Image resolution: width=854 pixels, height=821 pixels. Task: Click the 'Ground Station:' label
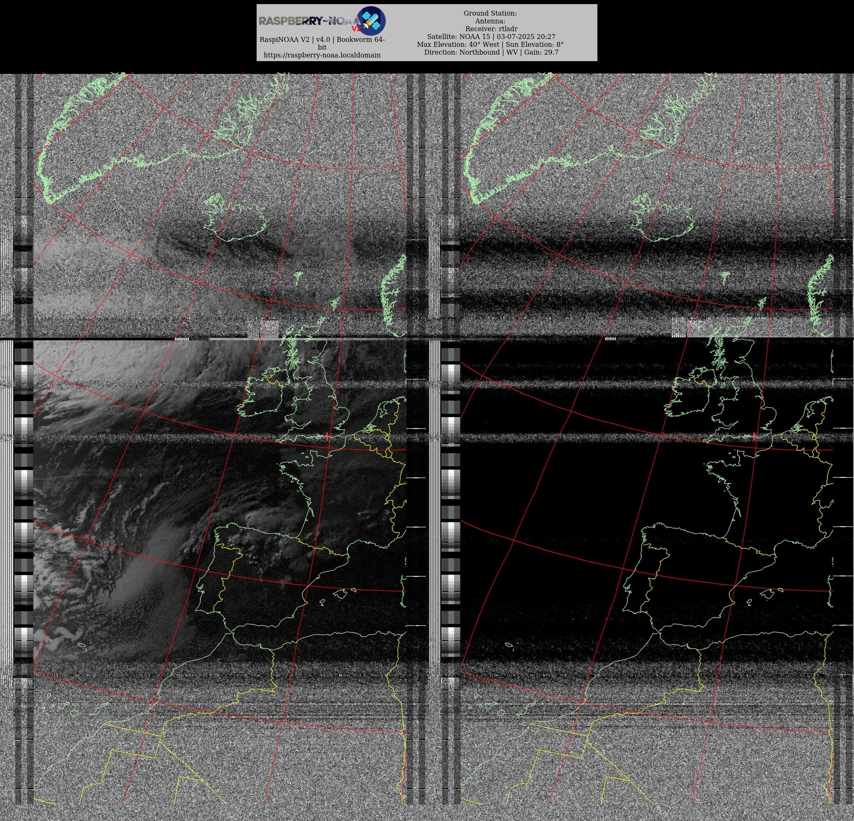(x=490, y=14)
